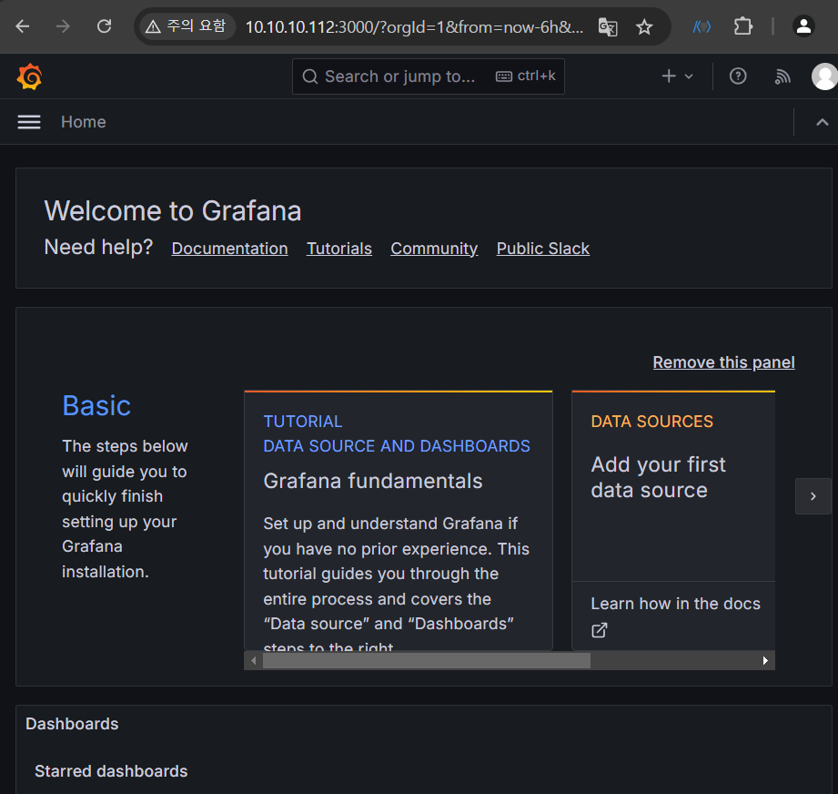The width and height of the screenshot is (838, 794).
Task: Click the Starred dashboards label
Action: click(111, 771)
